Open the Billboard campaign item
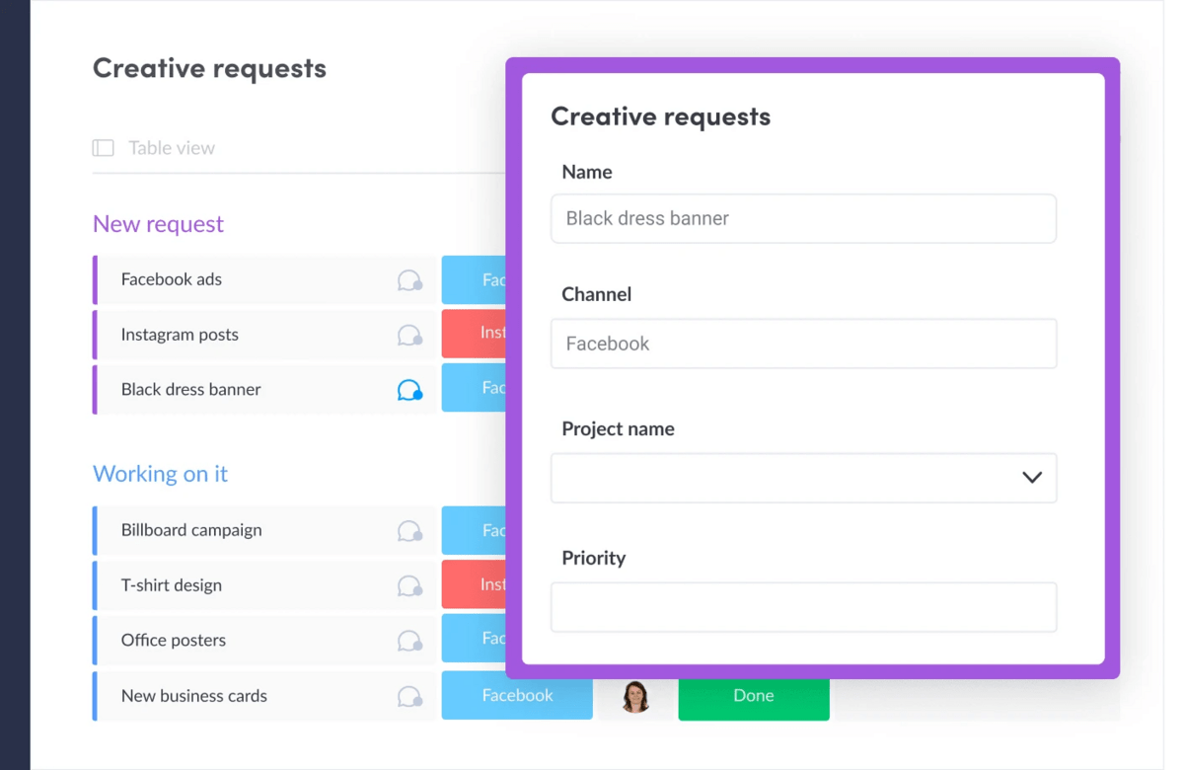This screenshot has height=770, width=1184. pos(191,530)
